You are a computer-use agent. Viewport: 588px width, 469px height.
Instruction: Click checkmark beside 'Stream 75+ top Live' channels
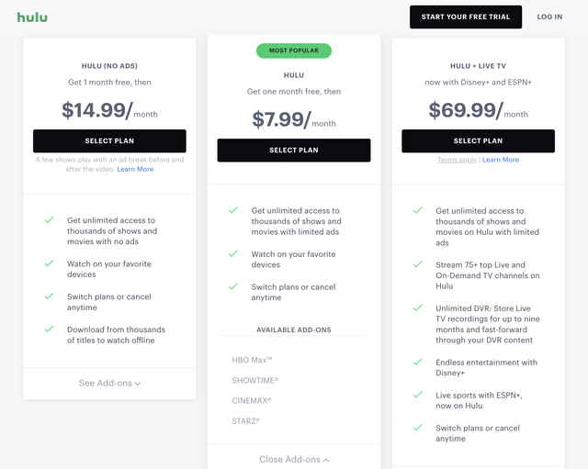click(x=417, y=264)
